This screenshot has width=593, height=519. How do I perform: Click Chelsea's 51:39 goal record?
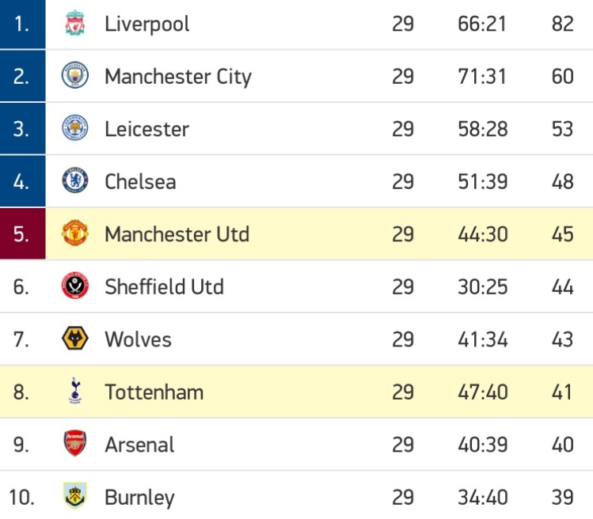482,181
